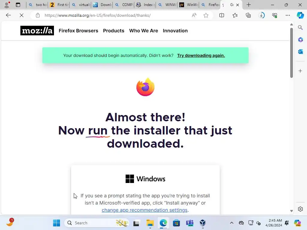Viewport: 307px width, 230px height.
Task: Close the current Firefox download tab
Action: tap(237, 5)
